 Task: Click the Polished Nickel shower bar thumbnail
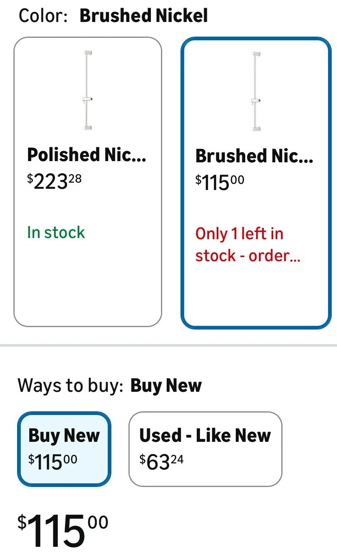pos(87,90)
